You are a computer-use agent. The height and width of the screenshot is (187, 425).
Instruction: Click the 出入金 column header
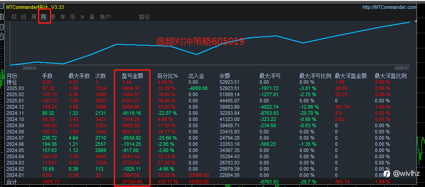[196, 76]
